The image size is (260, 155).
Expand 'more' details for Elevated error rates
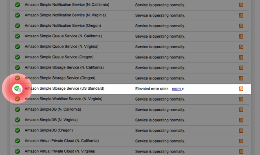click(x=176, y=89)
